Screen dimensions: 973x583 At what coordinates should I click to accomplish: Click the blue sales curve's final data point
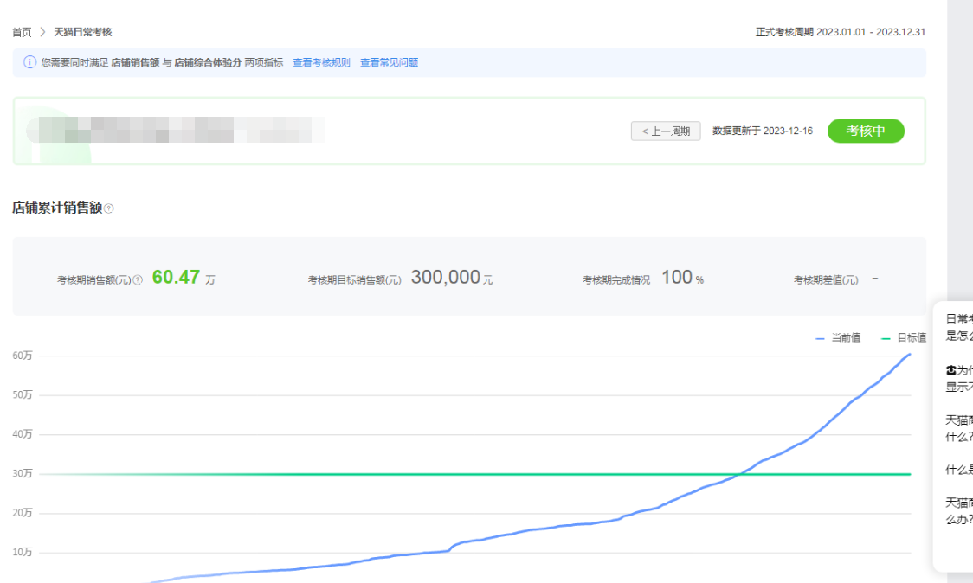coord(909,355)
